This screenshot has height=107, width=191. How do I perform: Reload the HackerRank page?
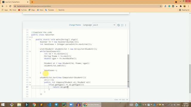pos(10,6)
